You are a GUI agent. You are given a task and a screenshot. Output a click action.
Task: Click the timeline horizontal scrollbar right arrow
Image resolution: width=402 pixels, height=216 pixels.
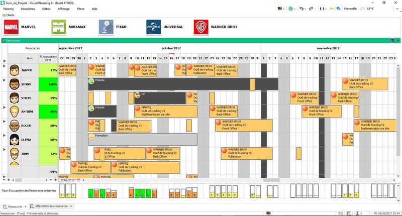[x=394, y=180]
